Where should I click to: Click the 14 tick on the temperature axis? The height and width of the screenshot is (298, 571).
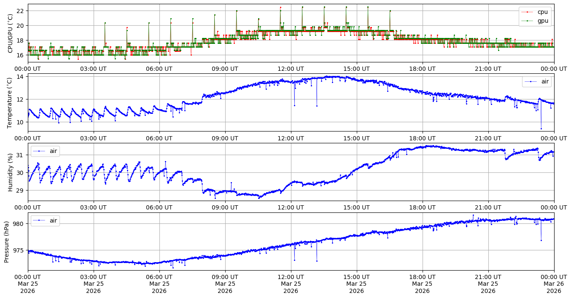click(x=21, y=77)
